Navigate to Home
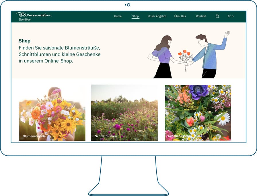 tap(118, 16)
